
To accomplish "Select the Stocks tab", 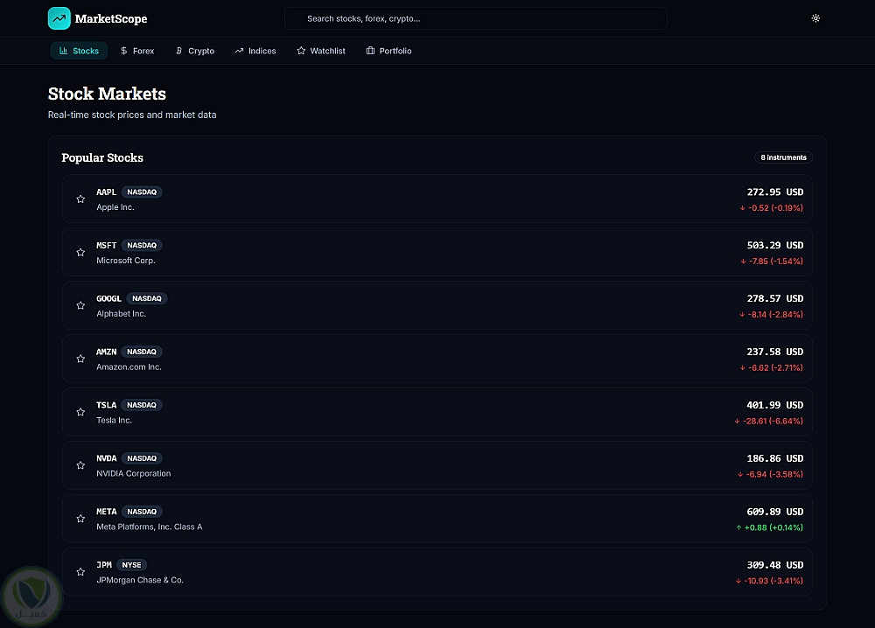I will coord(79,51).
